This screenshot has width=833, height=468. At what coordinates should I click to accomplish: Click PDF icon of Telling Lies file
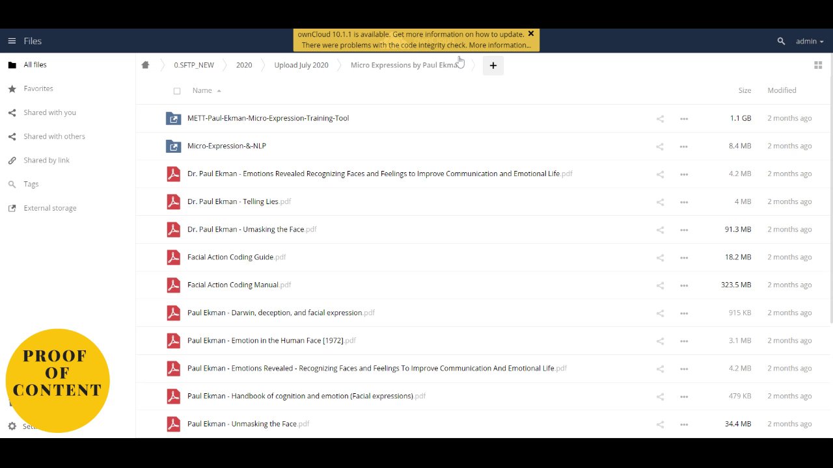[x=173, y=201]
